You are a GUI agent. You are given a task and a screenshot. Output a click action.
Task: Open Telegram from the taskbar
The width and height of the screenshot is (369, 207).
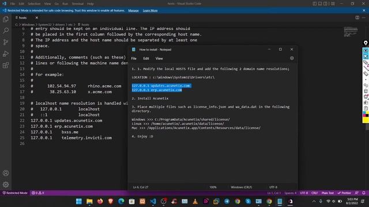click(227, 201)
